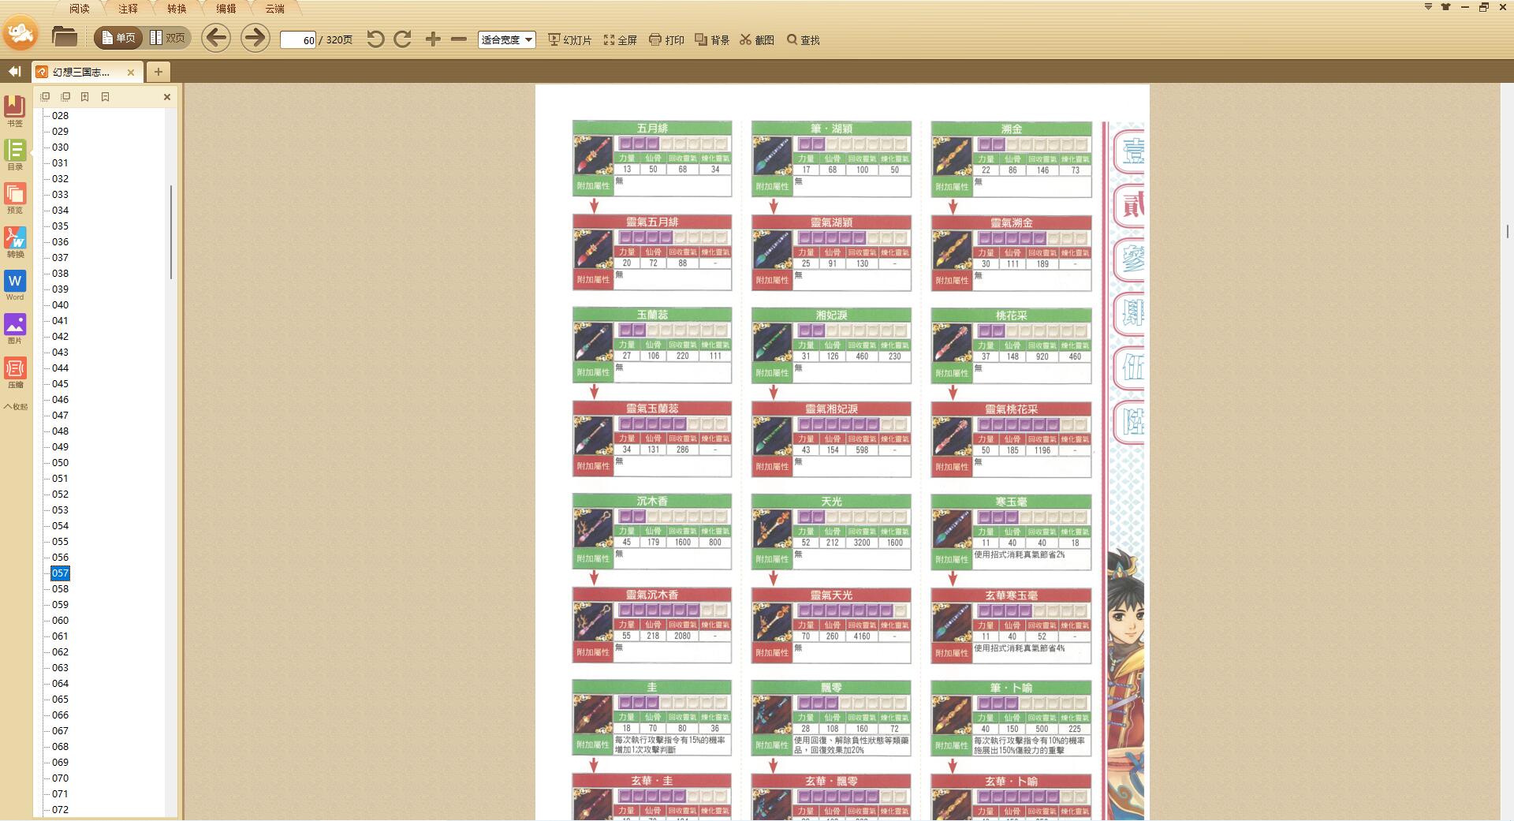Open the 适合宽度 zoom dropdown

[506, 39]
